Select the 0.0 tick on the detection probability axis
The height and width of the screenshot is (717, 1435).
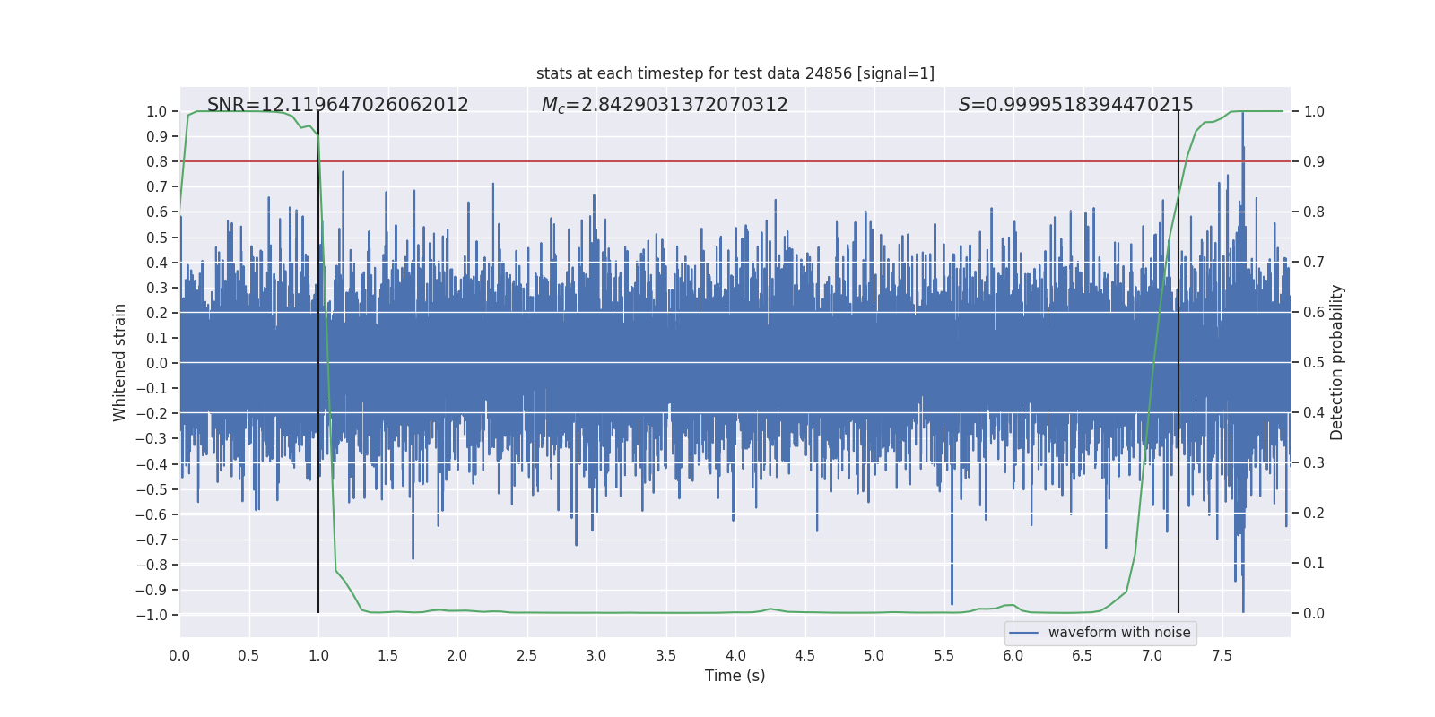[x=1314, y=614]
